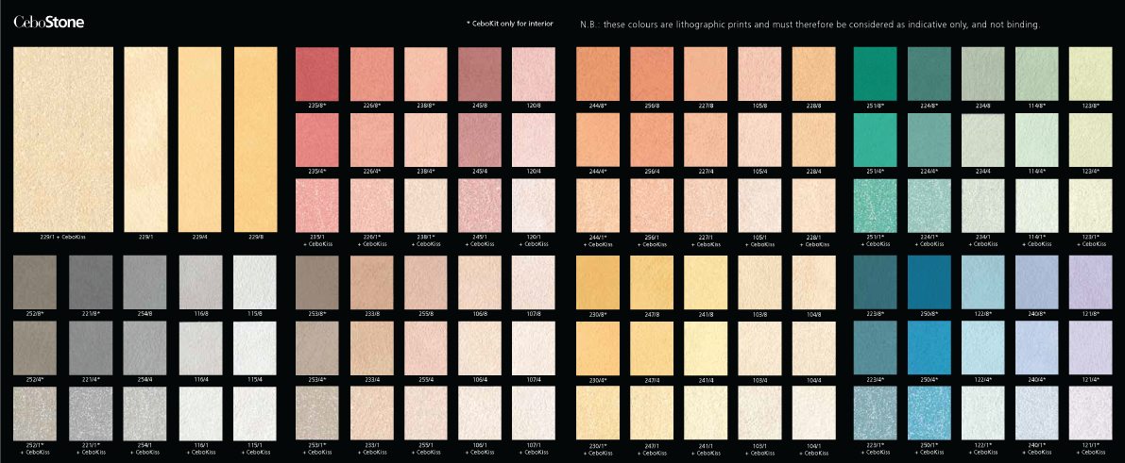Select the 229/8 tall yellow swatch
The height and width of the screenshot is (463, 1125).
coord(255,139)
